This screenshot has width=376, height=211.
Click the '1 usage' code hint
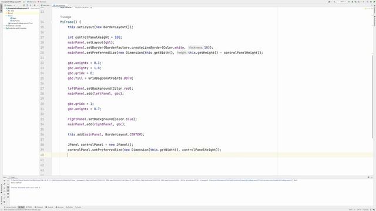pyautogui.click(x=65, y=17)
